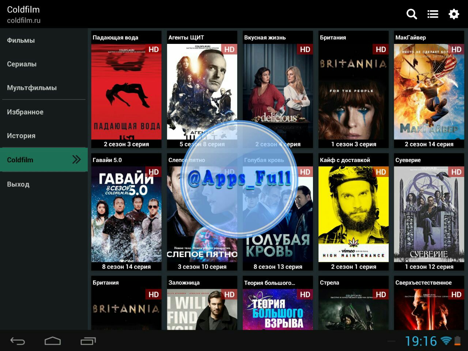
Task: Open the Мультфильмы menu item
Action: (44, 88)
